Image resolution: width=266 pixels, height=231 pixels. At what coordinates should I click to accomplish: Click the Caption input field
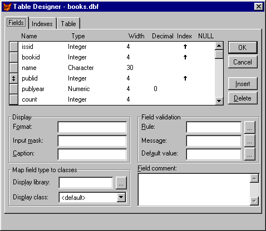pyautogui.click(x=92, y=154)
